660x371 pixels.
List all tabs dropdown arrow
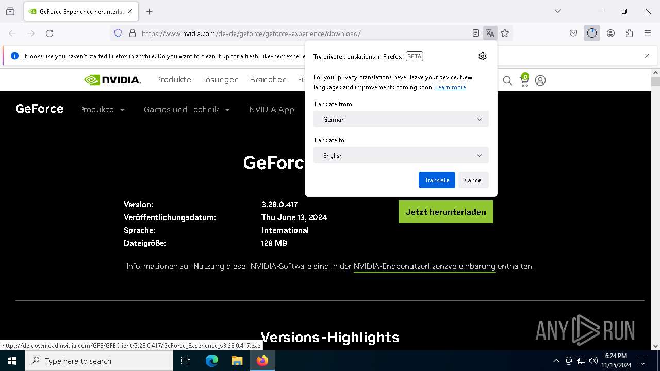pyautogui.click(x=558, y=11)
